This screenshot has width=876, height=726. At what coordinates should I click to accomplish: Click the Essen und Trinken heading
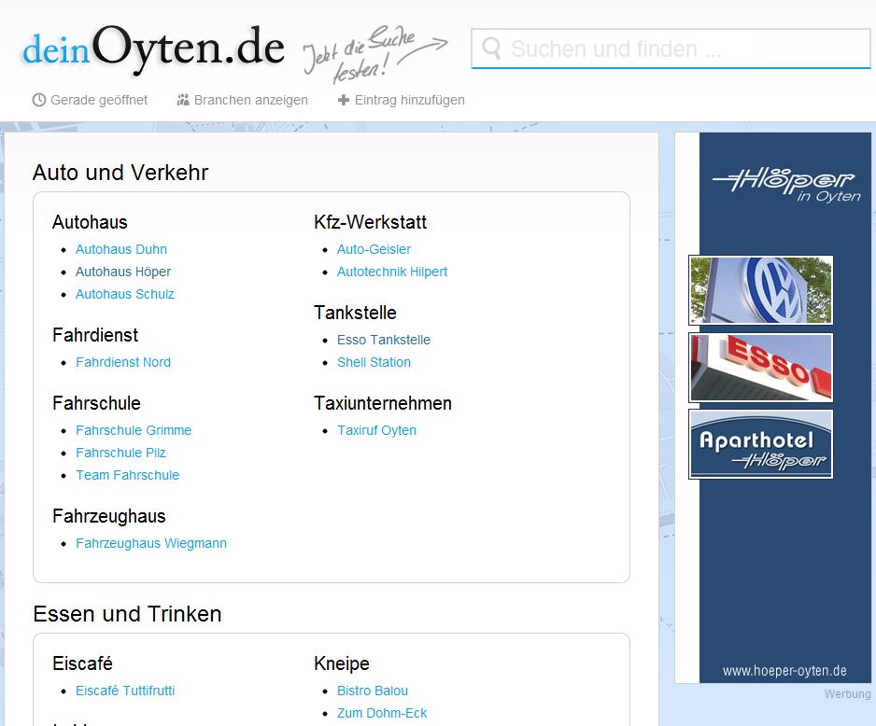coord(127,614)
